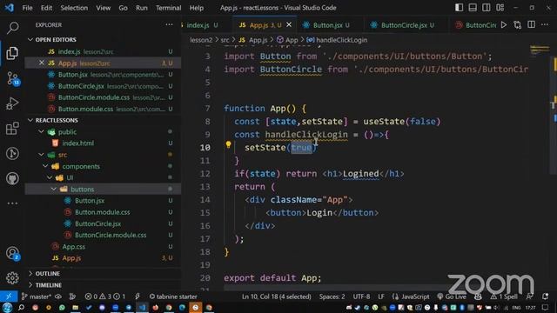Screen dimensions: 557x313
Task: Show additional views ellipsis in activity bar
Action: tap(12, 203)
